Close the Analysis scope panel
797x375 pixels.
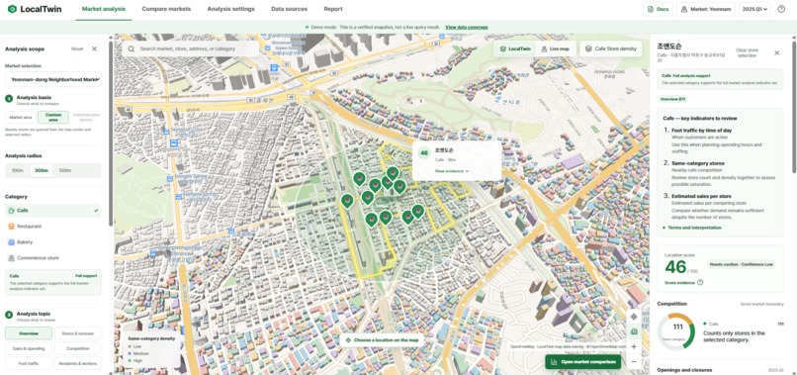tap(94, 48)
